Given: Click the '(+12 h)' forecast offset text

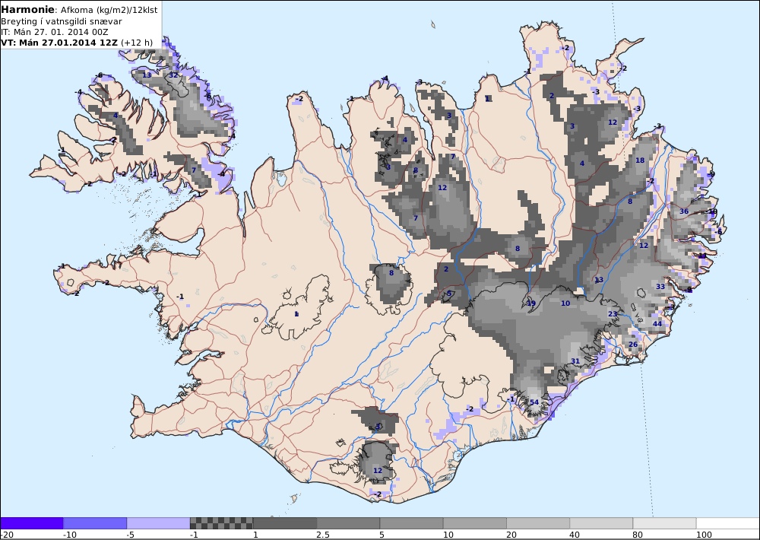Looking at the screenshot, I should (x=137, y=43).
